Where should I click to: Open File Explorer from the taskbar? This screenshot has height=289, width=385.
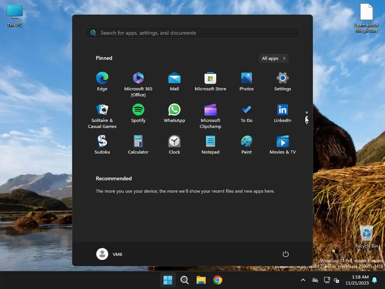pyautogui.click(x=201, y=280)
